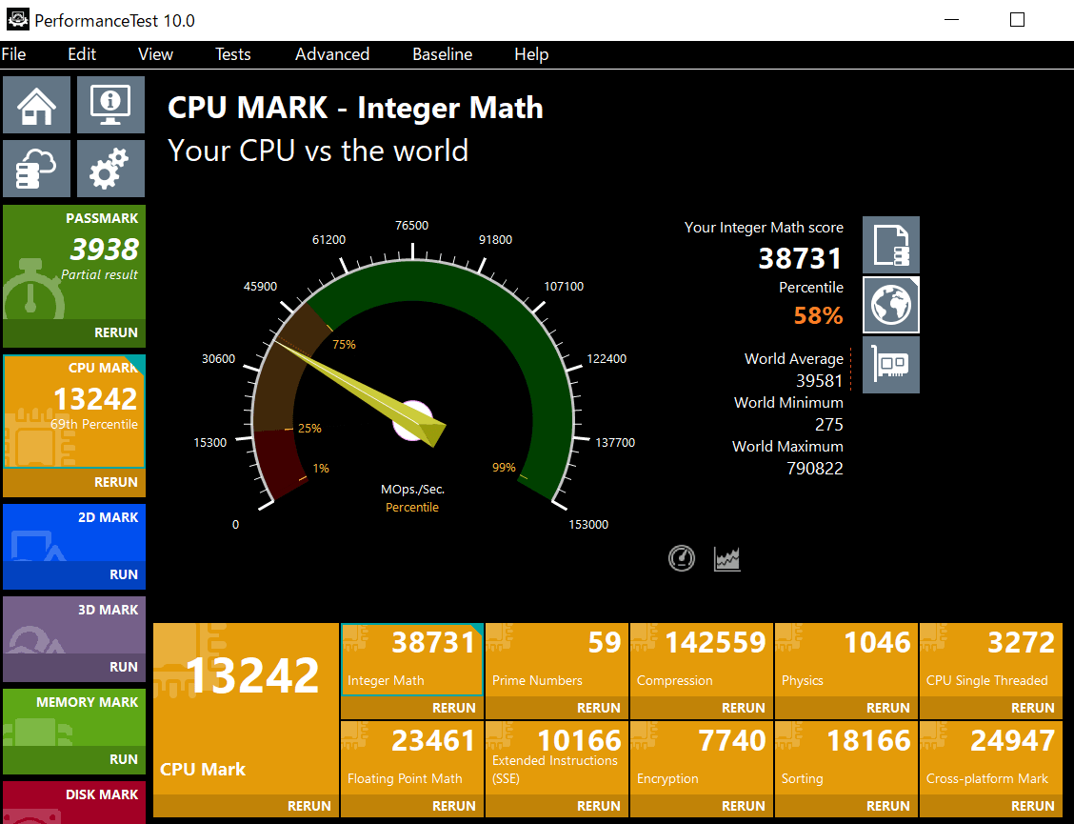Run the 2D Mark test
This screenshot has height=824, width=1074.
click(x=74, y=574)
